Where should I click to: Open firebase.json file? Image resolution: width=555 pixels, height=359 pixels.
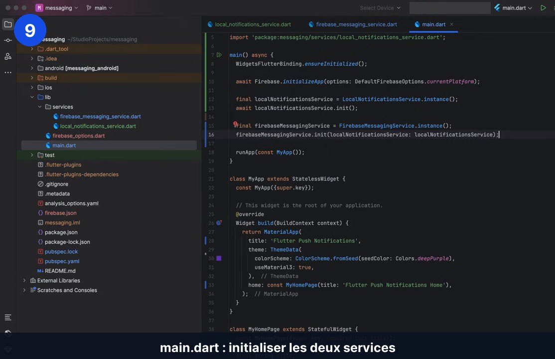[x=60, y=213]
